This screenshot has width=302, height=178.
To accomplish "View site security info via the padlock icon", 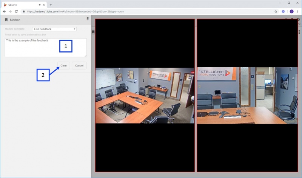I will (24, 12).
